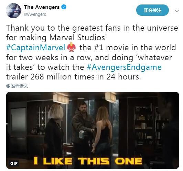The width and height of the screenshot is (183, 171).
Task: Click The Avengers display name
Action: [42, 7]
